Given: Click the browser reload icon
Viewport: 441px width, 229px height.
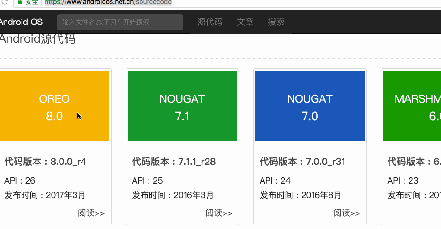Looking at the screenshot, I should (x=4, y=2).
